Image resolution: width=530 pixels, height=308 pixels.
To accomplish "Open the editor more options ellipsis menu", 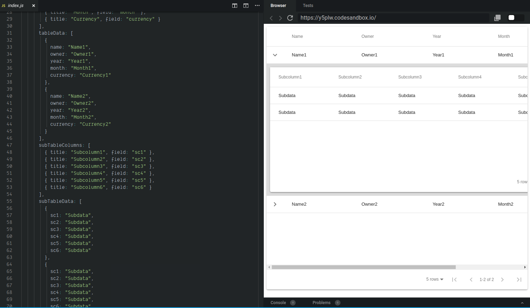I will click(257, 6).
